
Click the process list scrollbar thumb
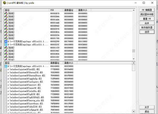click(134, 51)
